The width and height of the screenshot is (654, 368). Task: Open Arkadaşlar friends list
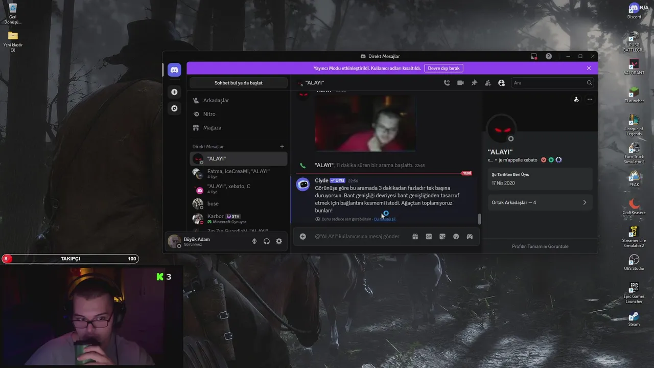click(238, 100)
